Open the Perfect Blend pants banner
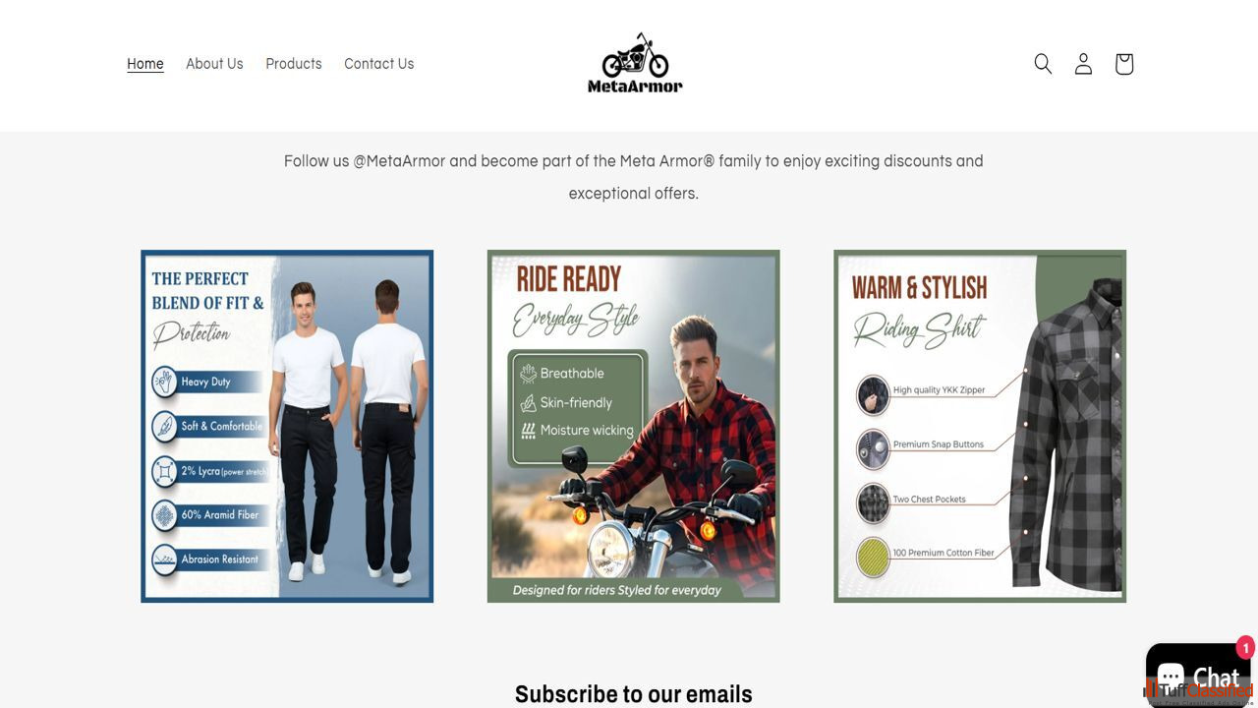 pyautogui.click(x=287, y=426)
